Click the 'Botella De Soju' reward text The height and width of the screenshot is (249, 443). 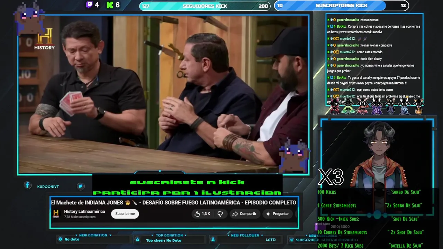[406, 246]
